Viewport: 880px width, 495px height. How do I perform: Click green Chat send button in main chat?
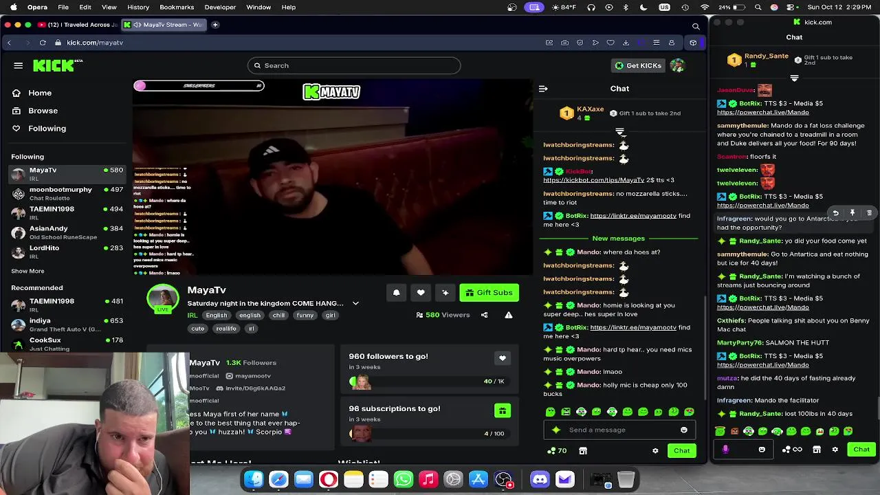[681, 451]
